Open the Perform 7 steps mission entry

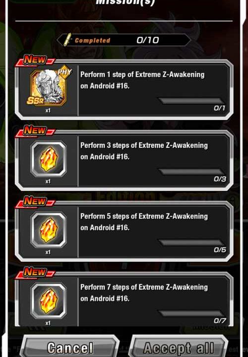124,299
